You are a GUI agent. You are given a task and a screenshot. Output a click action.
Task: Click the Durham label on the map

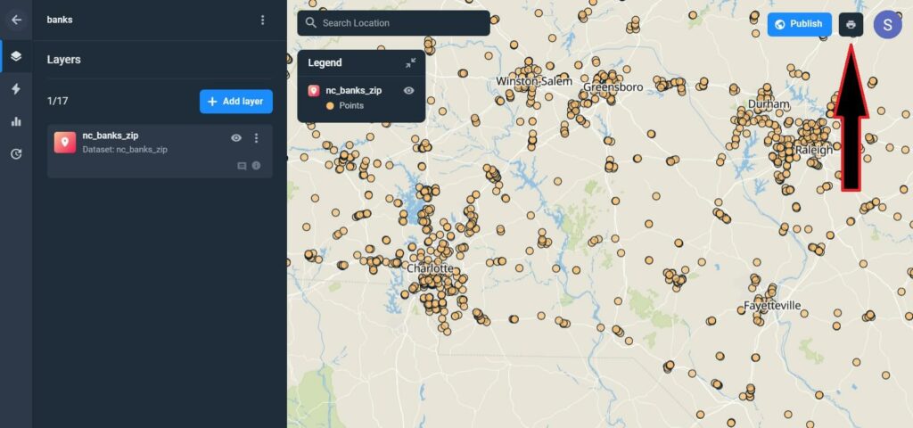(x=769, y=104)
